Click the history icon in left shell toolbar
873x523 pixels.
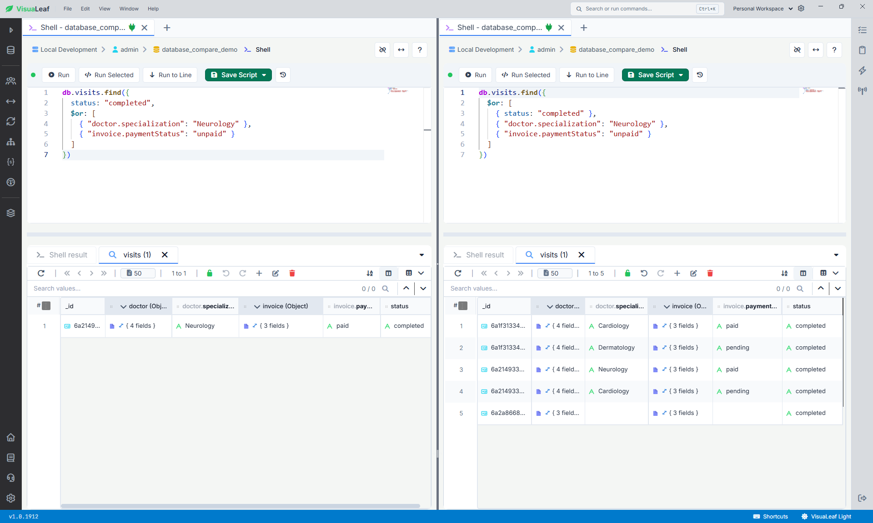pyautogui.click(x=283, y=75)
